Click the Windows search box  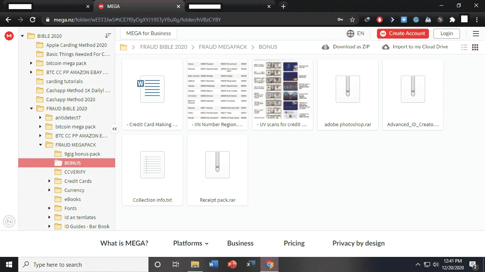[x=83, y=264]
